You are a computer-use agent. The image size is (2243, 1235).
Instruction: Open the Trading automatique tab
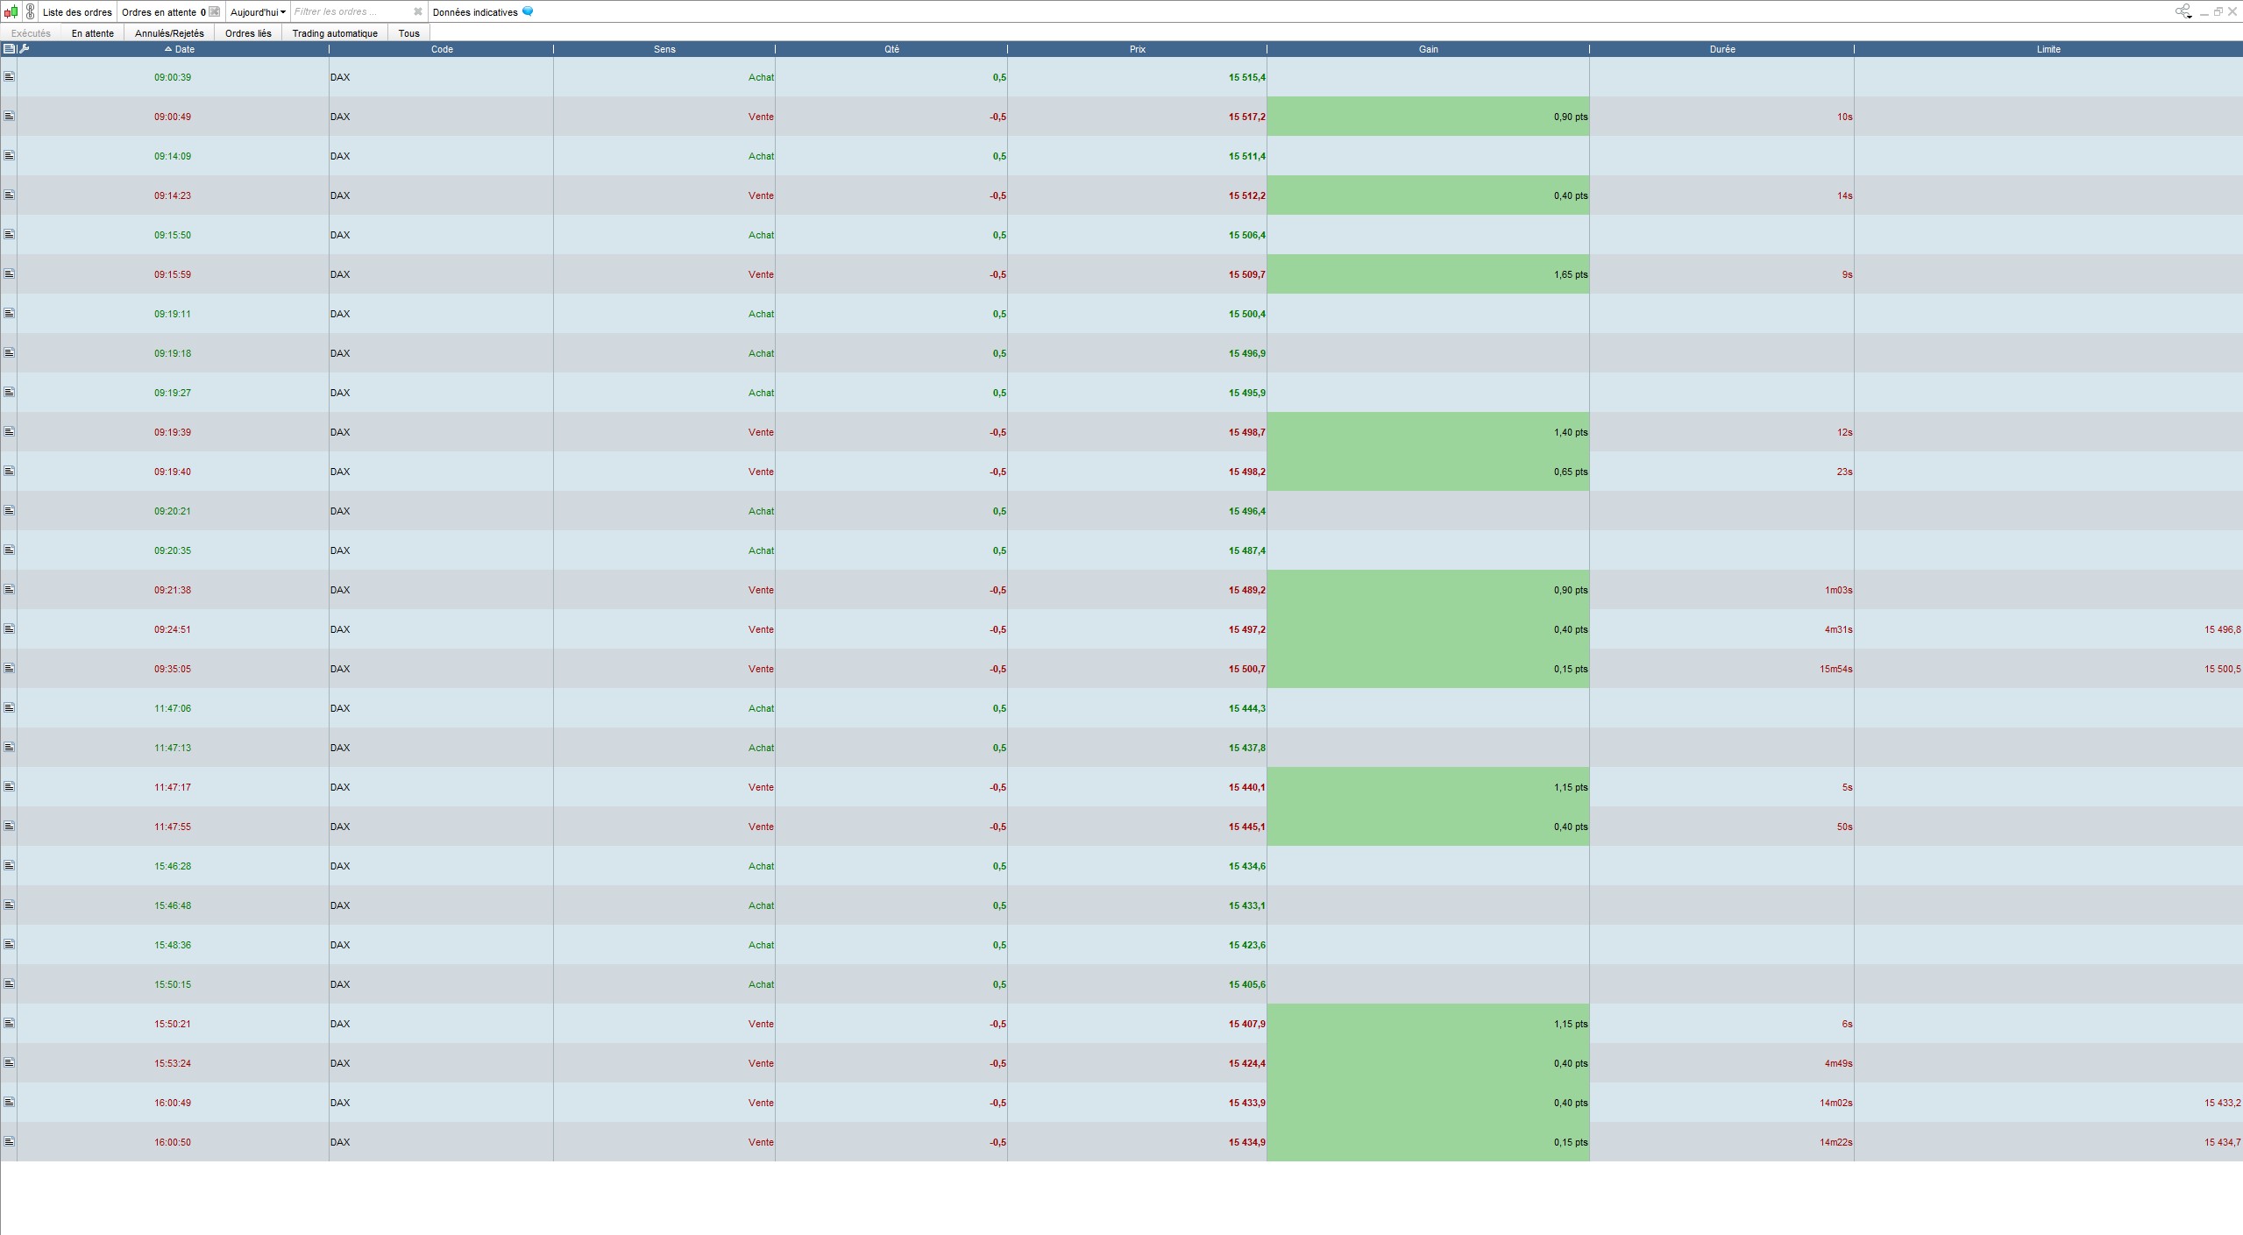click(335, 33)
